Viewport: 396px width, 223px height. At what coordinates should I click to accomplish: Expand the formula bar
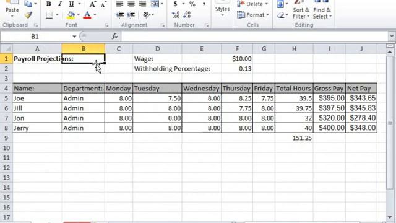[x=392, y=37]
